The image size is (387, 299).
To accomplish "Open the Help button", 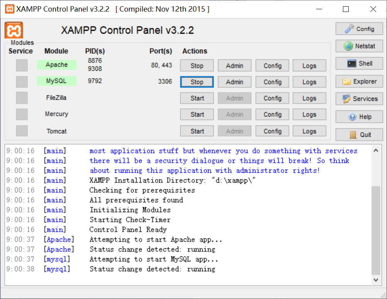I will [359, 117].
